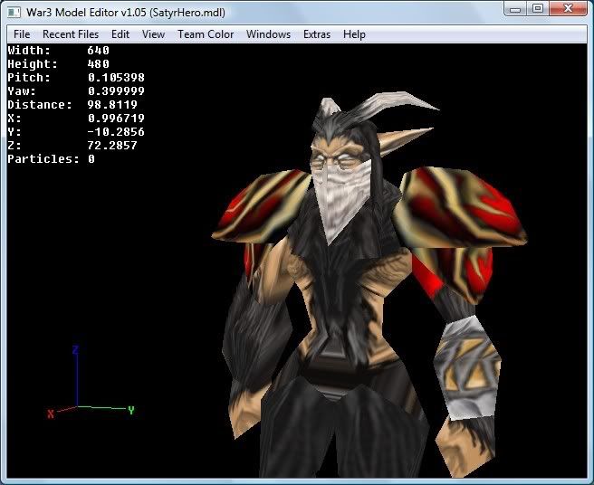Click the green Y axis label
The height and width of the screenshot is (485, 594).
coord(131,411)
